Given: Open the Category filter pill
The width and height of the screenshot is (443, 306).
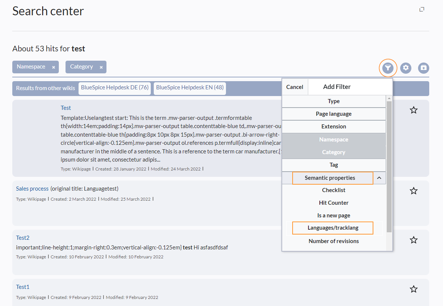Looking at the screenshot, I should [82, 67].
